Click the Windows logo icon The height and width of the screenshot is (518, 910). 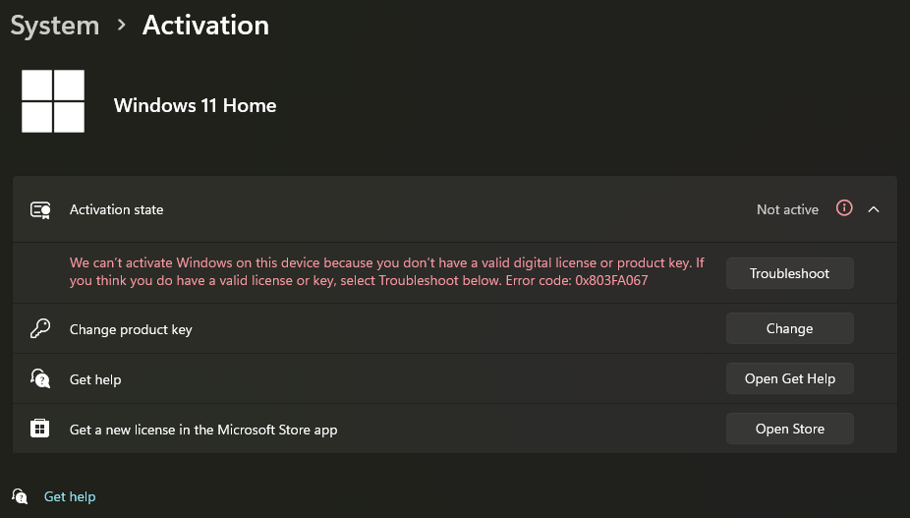point(53,101)
